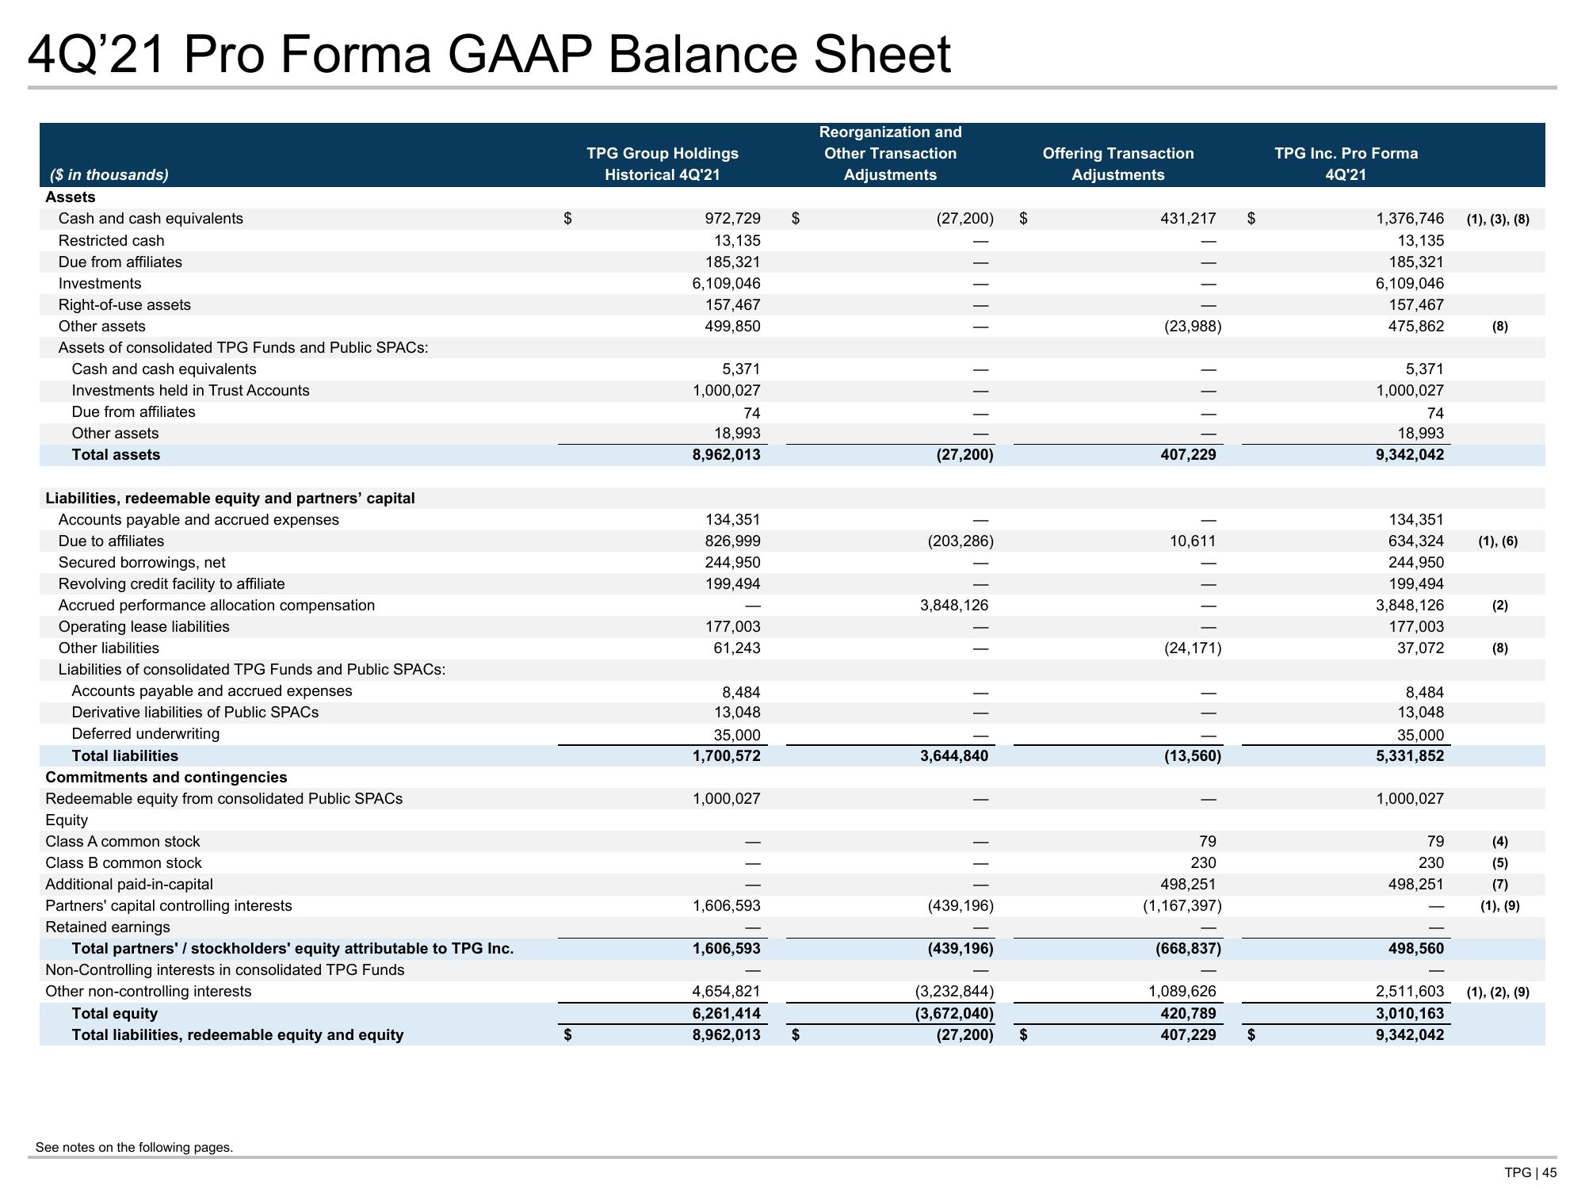Viewport: 1585px width, 1189px height.
Task: Select the '($ in thousands)' header label
Action: pos(109,174)
